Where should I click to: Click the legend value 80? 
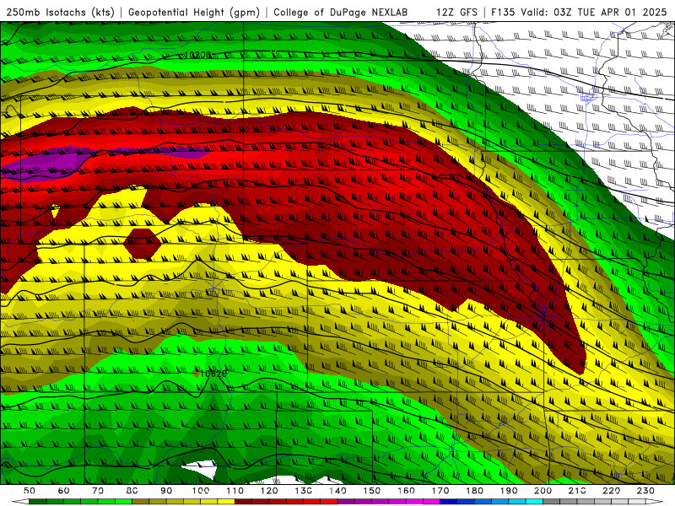[132, 491]
